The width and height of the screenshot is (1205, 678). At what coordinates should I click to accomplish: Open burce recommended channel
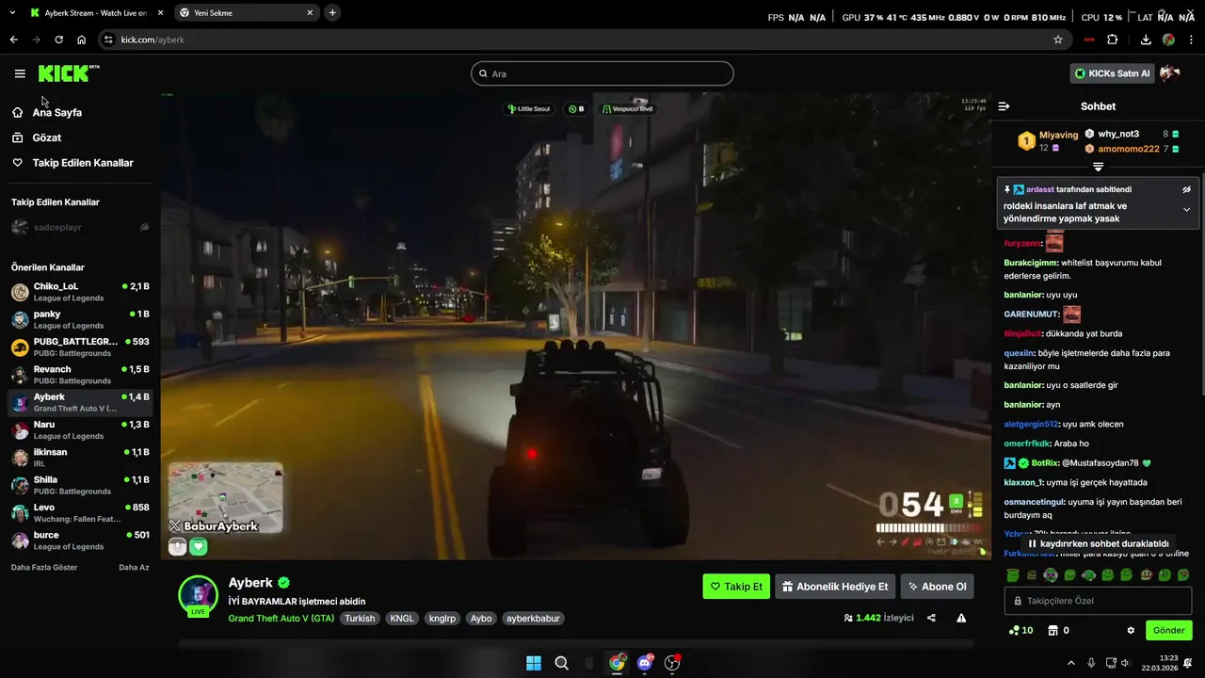[80, 541]
